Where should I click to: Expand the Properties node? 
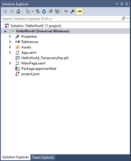(10, 37)
